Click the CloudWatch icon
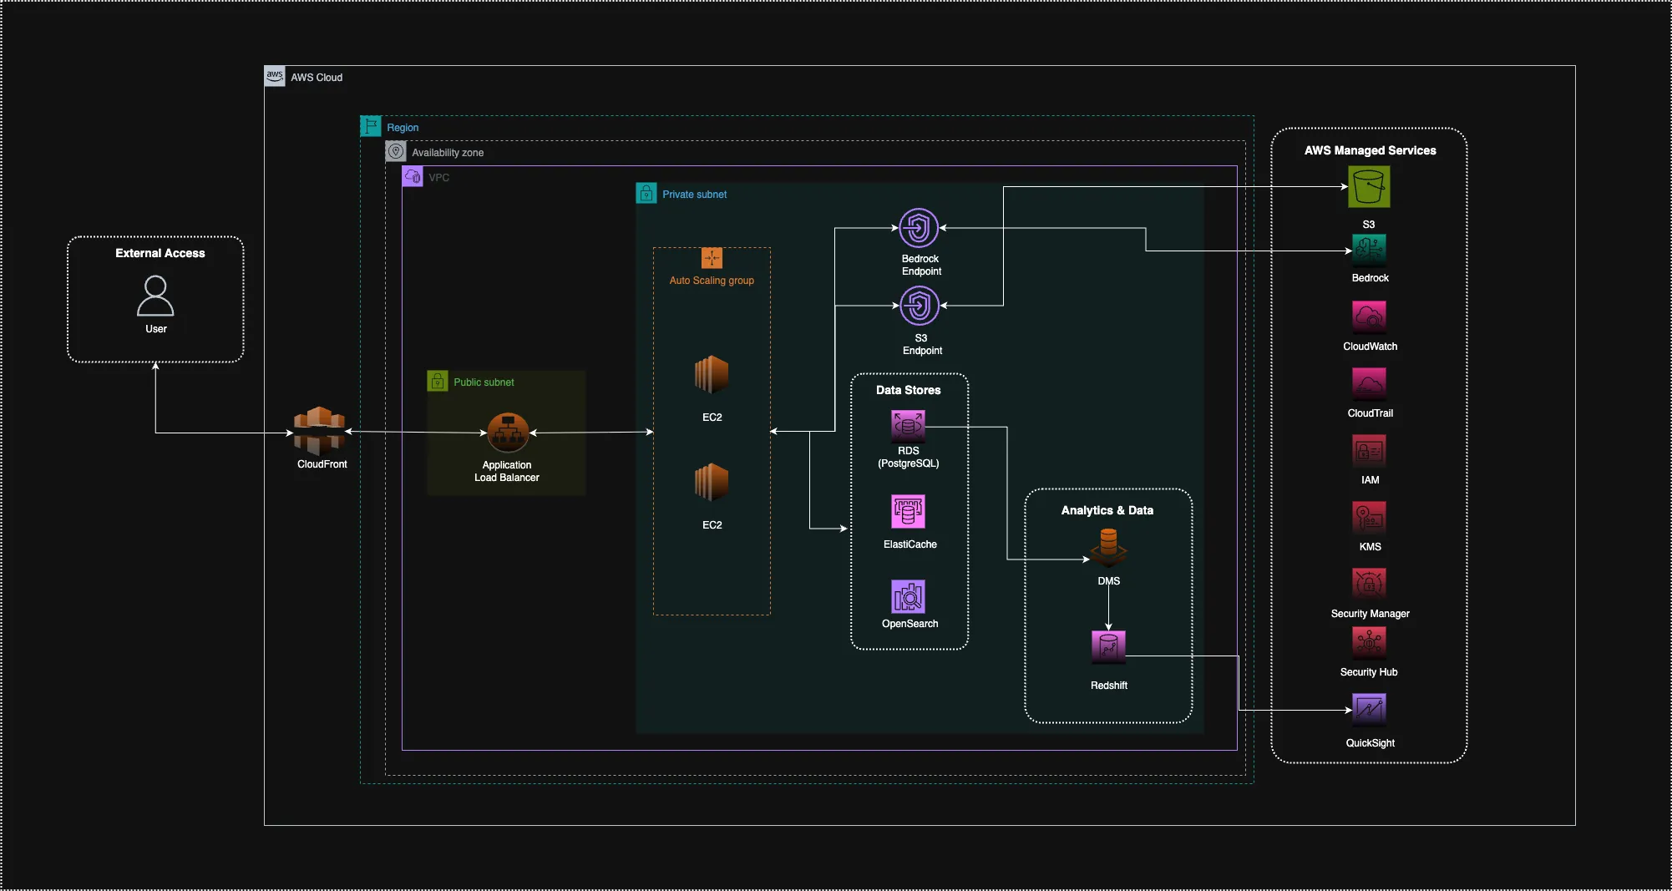The width and height of the screenshot is (1672, 891). 1369,316
